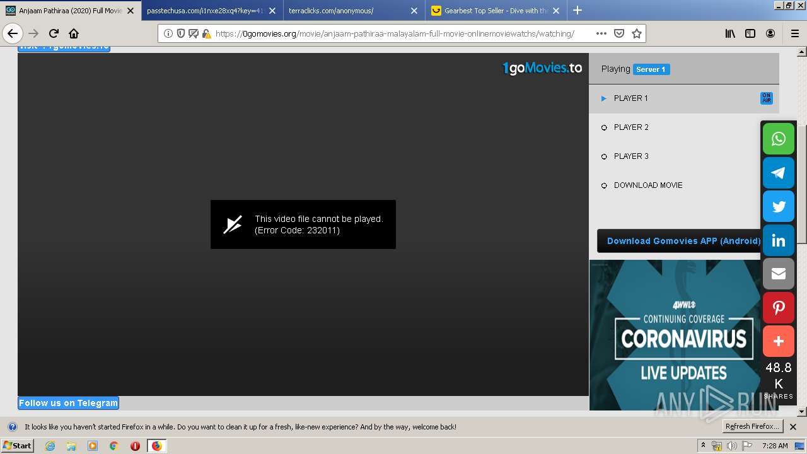
Task: Click the video error message box
Action: 303,224
